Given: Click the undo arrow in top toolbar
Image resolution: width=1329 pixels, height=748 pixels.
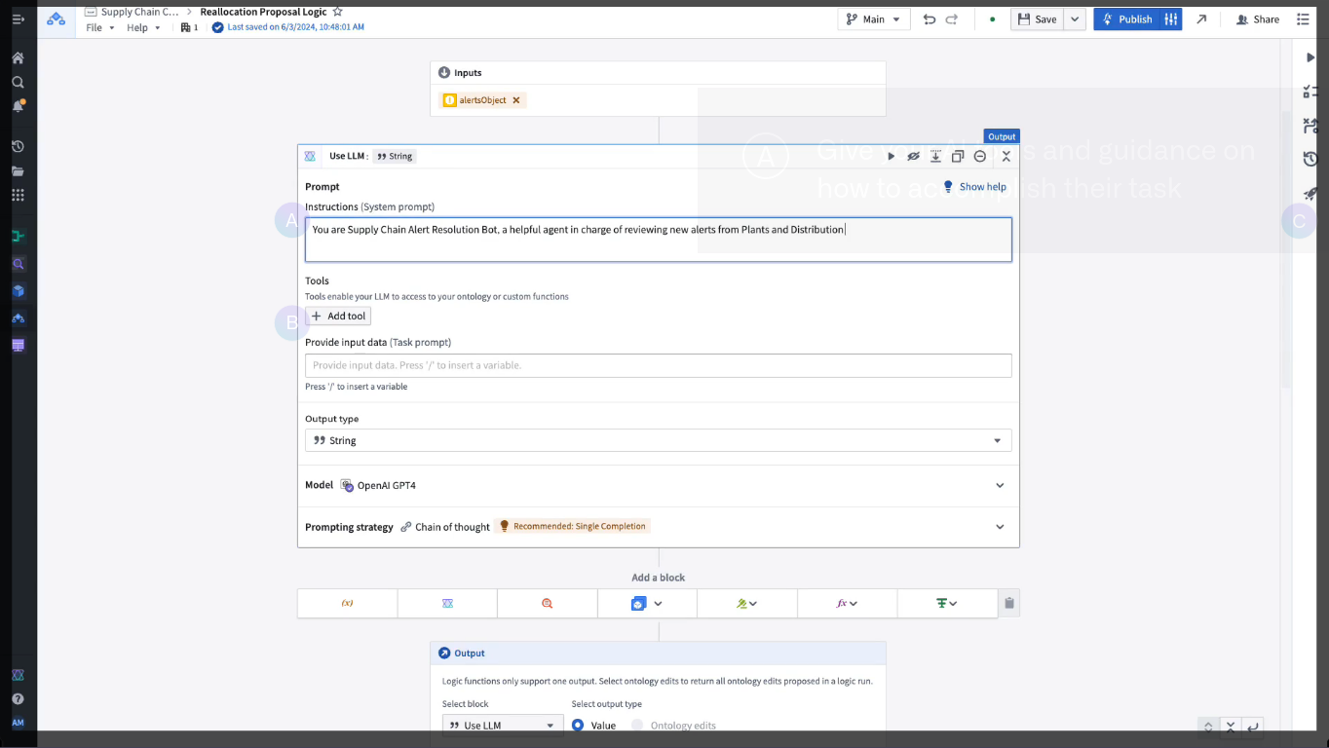Looking at the screenshot, I should click(x=929, y=19).
